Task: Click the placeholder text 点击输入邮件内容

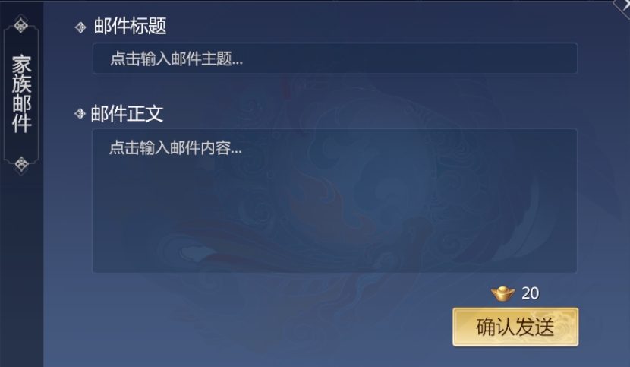Action: tap(175, 147)
